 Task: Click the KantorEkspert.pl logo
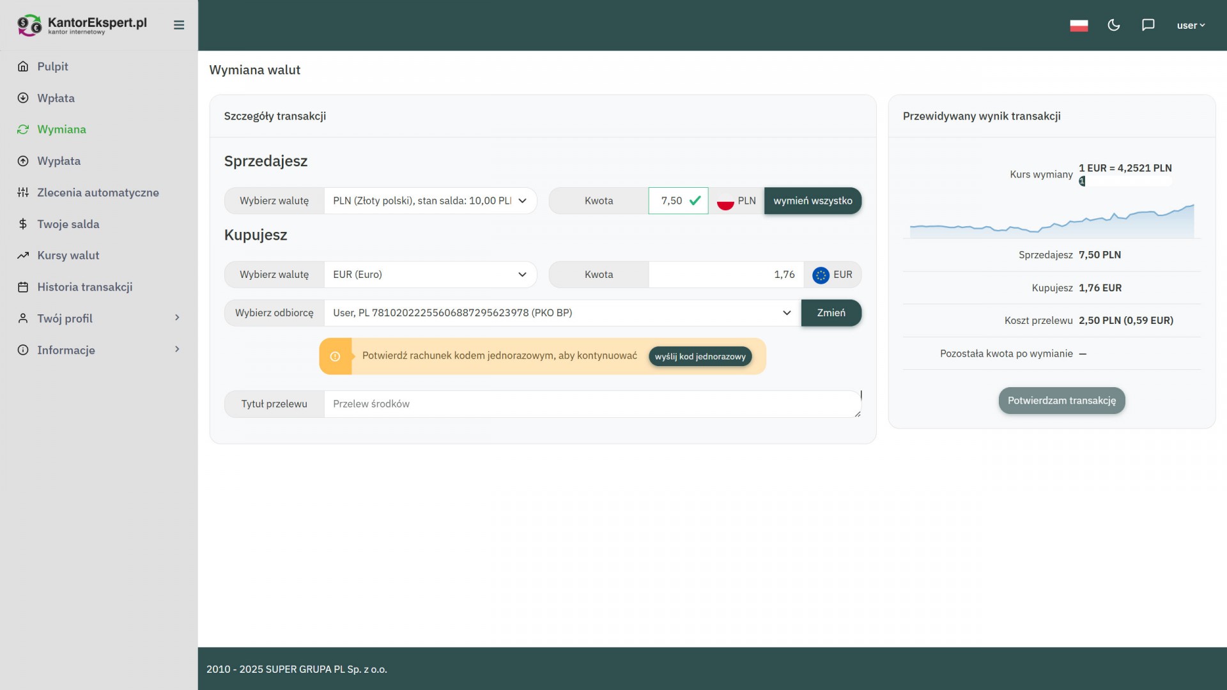(82, 25)
